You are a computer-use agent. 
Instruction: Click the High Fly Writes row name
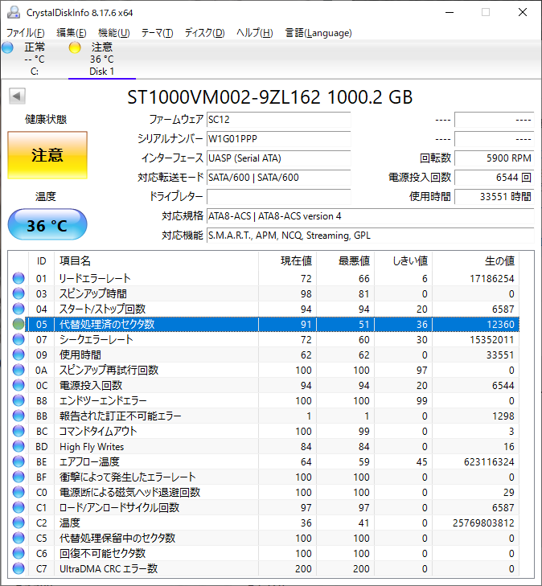[92, 447]
